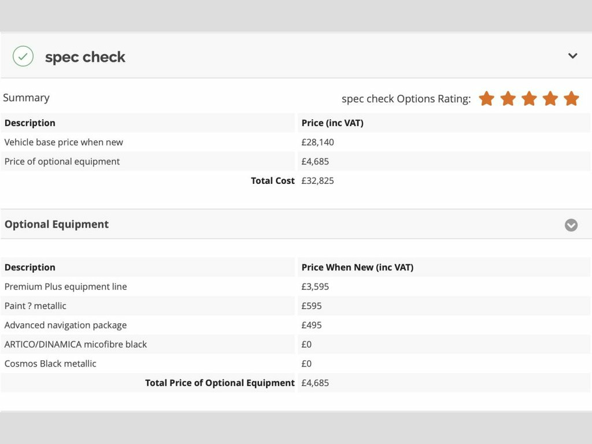The height and width of the screenshot is (444, 592).
Task: Click the spec check Options Rating label
Action: [x=406, y=99]
